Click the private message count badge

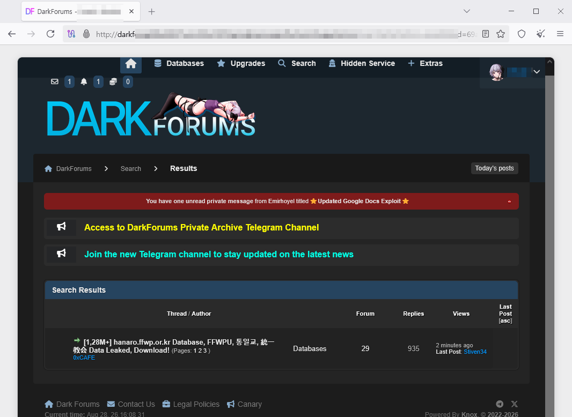pyautogui.click(x=69, y=81)
